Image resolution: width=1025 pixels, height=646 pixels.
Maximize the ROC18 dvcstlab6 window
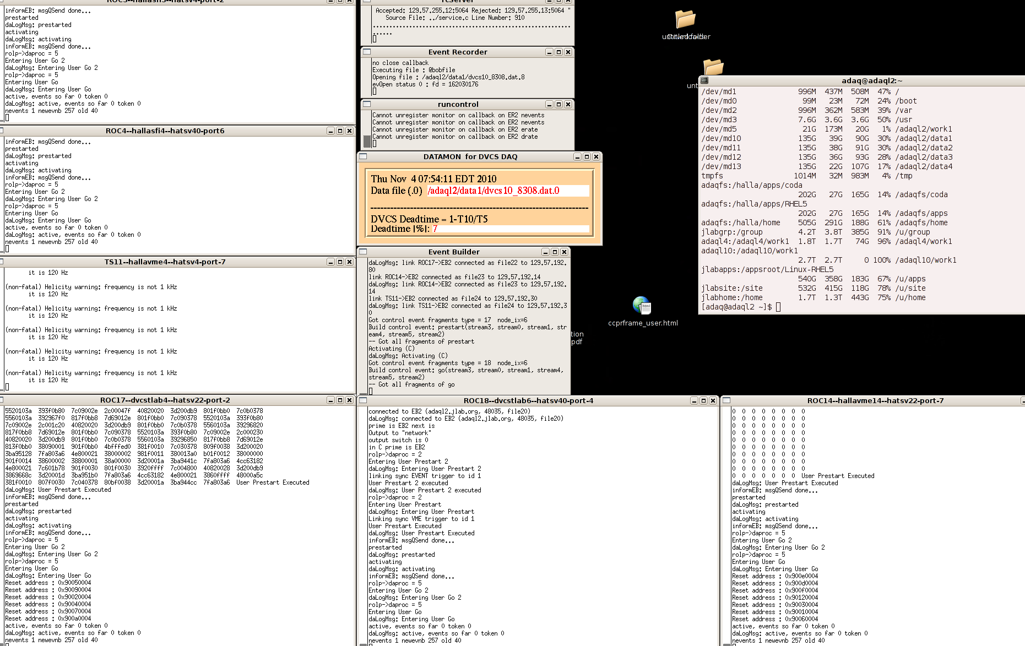point(703,400)
